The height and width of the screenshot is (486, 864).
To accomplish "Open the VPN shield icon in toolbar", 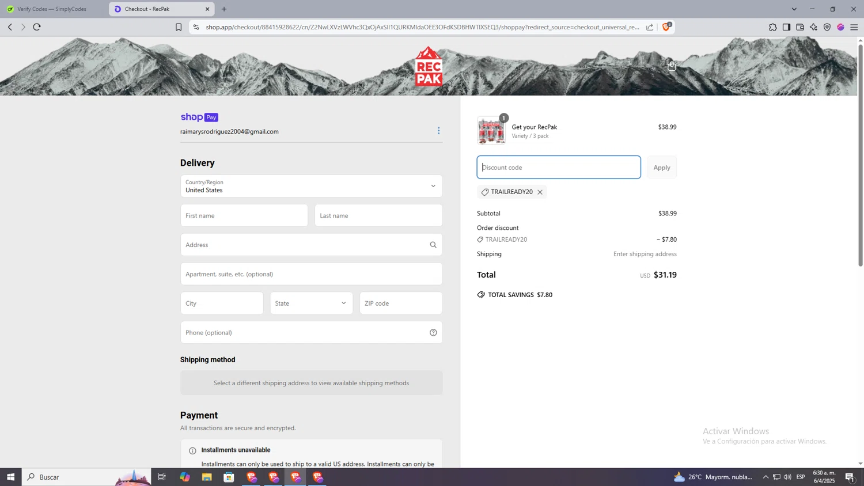I will point(827,27).
